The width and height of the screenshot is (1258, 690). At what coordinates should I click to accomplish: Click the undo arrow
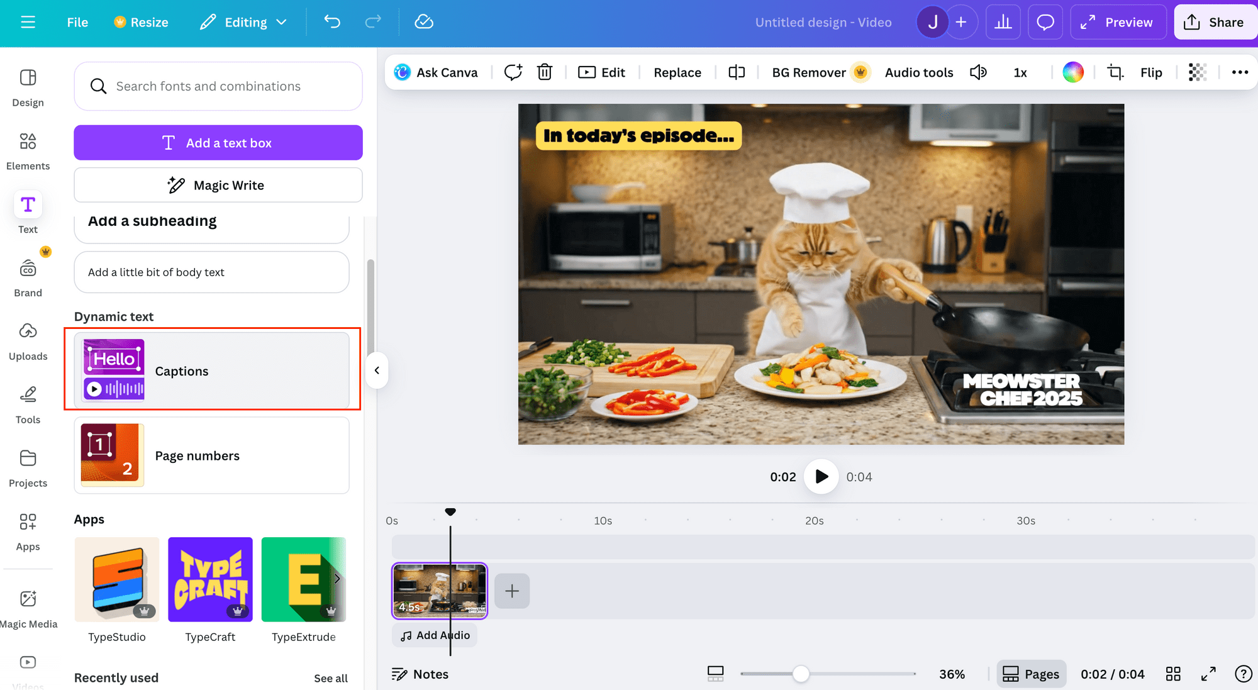pos(332,22)
